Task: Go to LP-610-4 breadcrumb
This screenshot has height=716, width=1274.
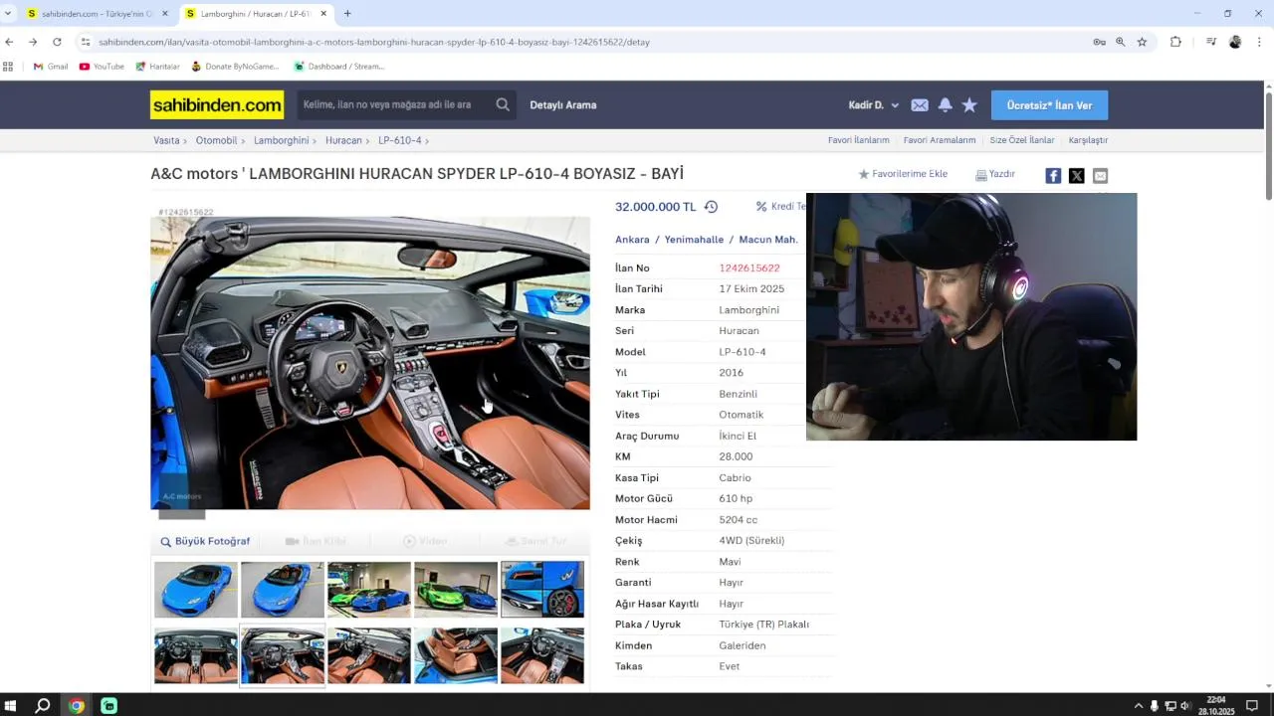Action: [400, 140]
